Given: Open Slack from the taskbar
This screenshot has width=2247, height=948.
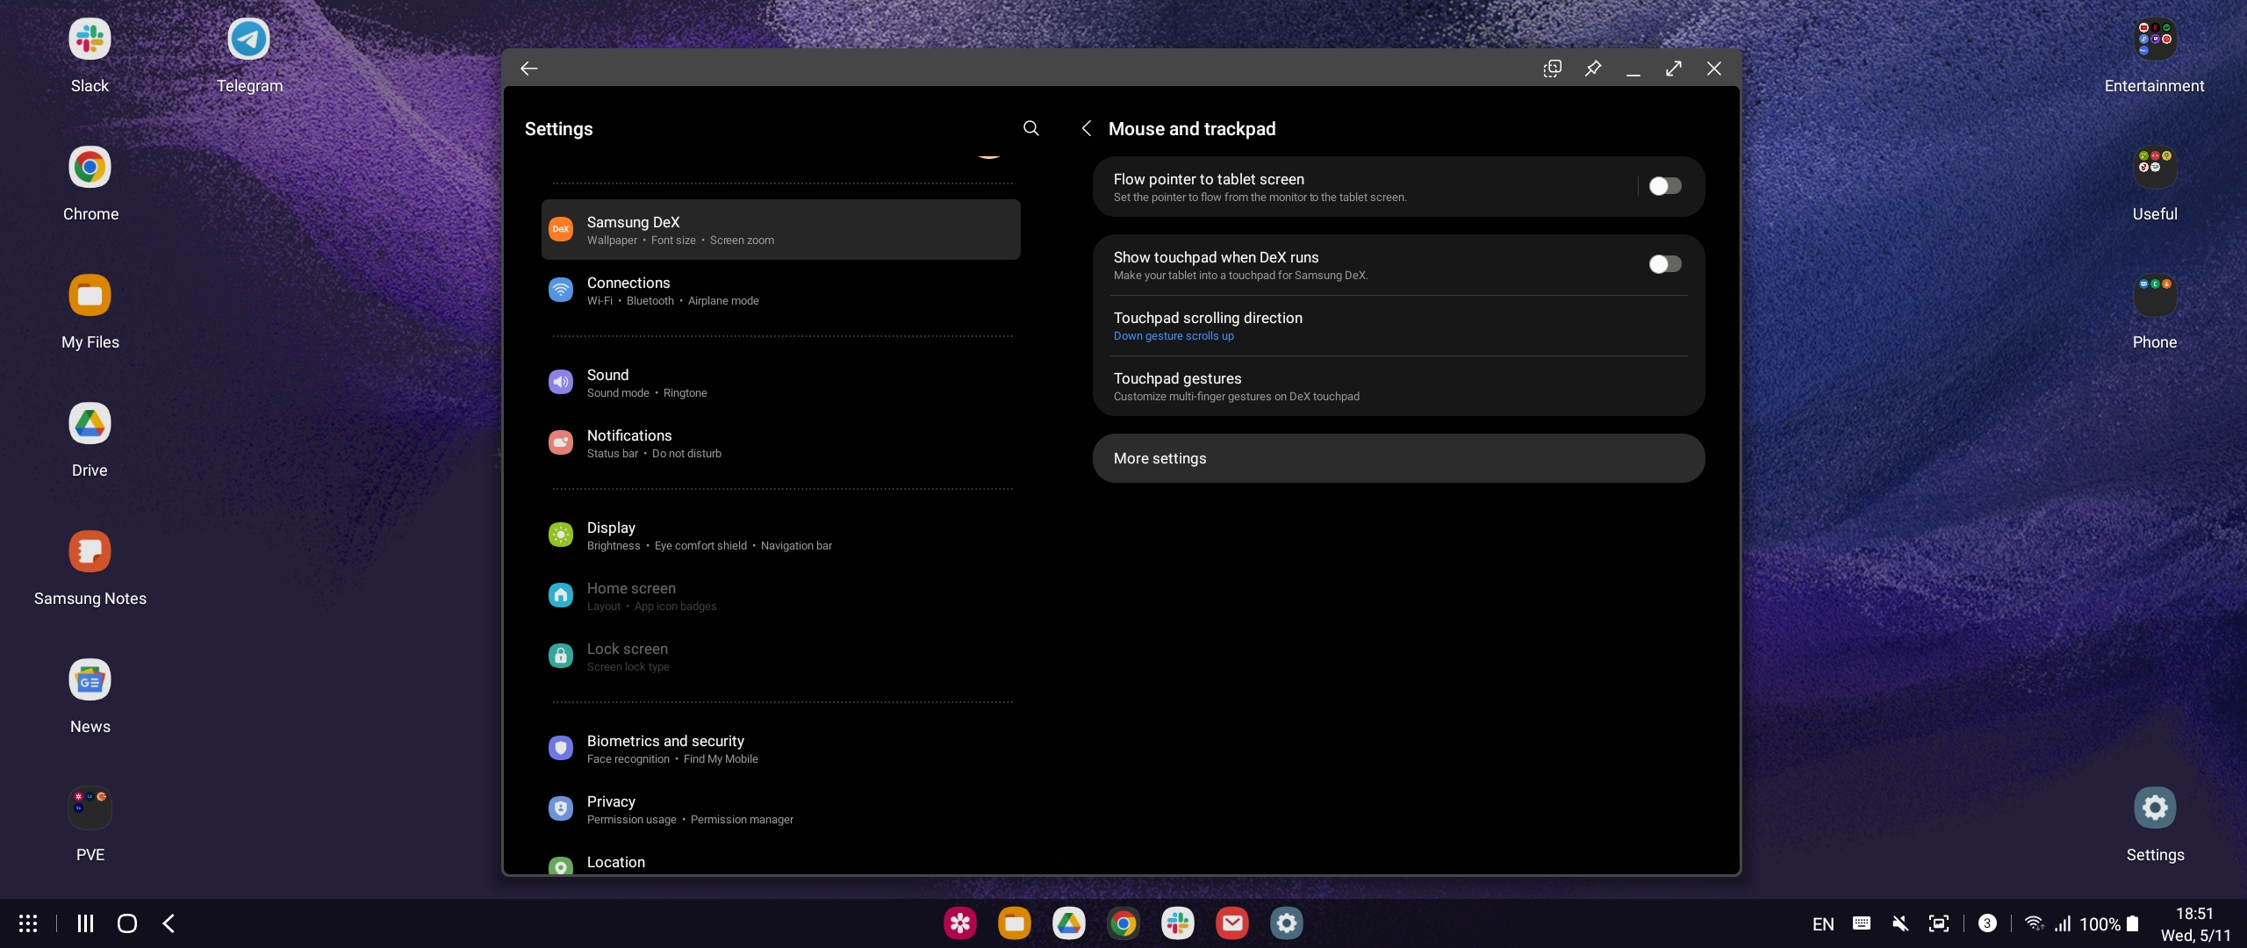Looking at the screenshot, I should [x=1178, y=923].
